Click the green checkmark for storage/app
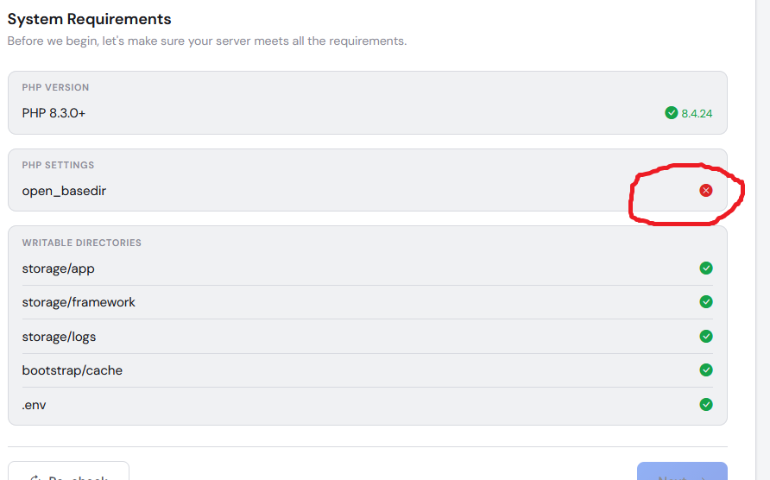 [705, 268]
